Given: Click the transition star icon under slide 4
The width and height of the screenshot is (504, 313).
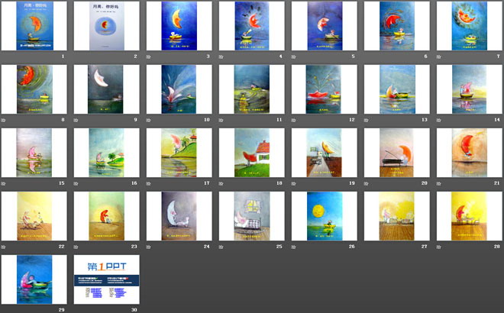Looking at the screenshot, I should coord(221,57).
